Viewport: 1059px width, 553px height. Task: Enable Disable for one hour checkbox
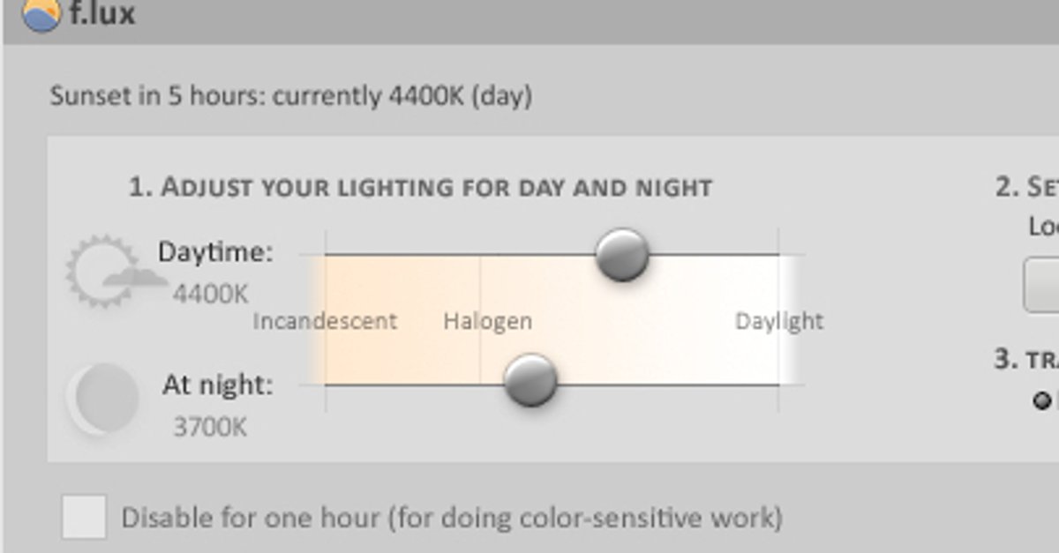tap(84, 517)
